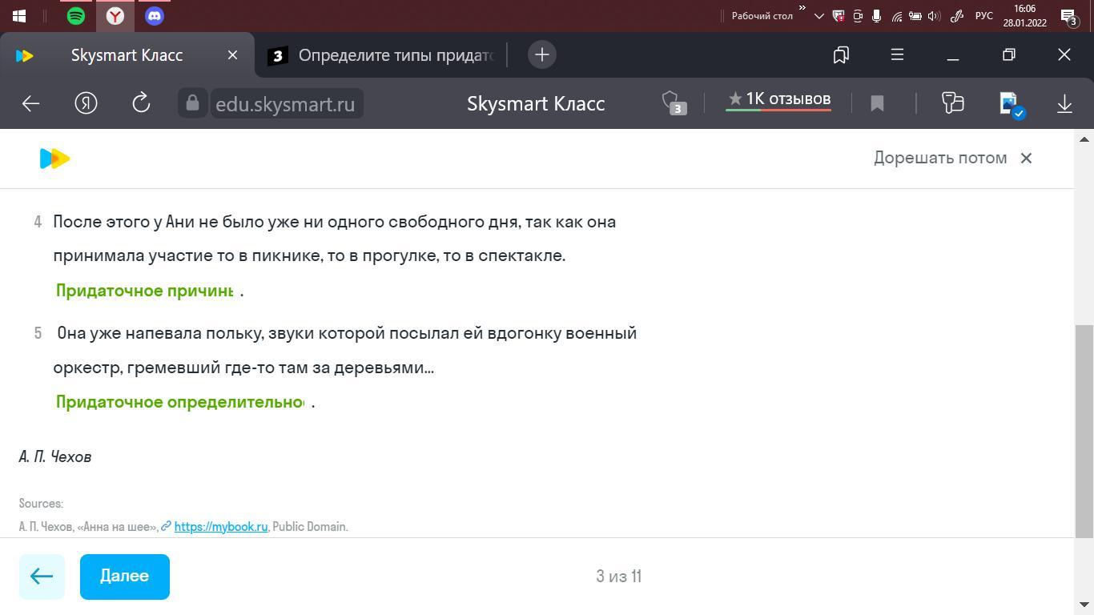Screen dimensions: 1094x615
Task: Open the mybook.ru source link
Action: pyautogui.click(x=221, y=527)
